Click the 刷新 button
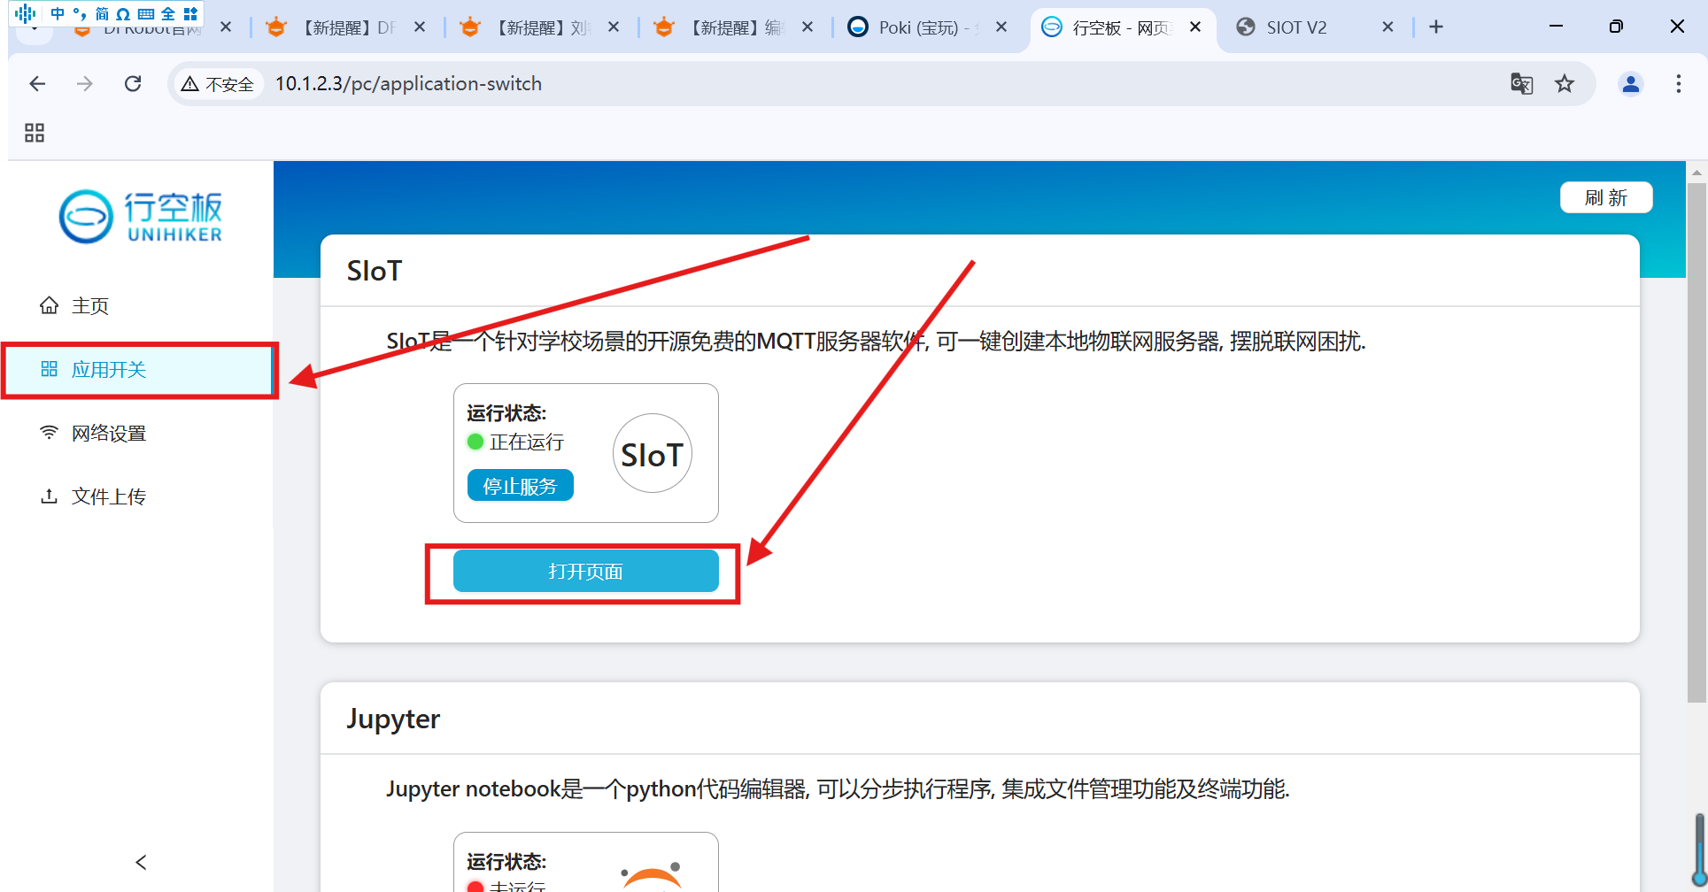This screenshot has width=1708, height=892. coord(1606,198)
